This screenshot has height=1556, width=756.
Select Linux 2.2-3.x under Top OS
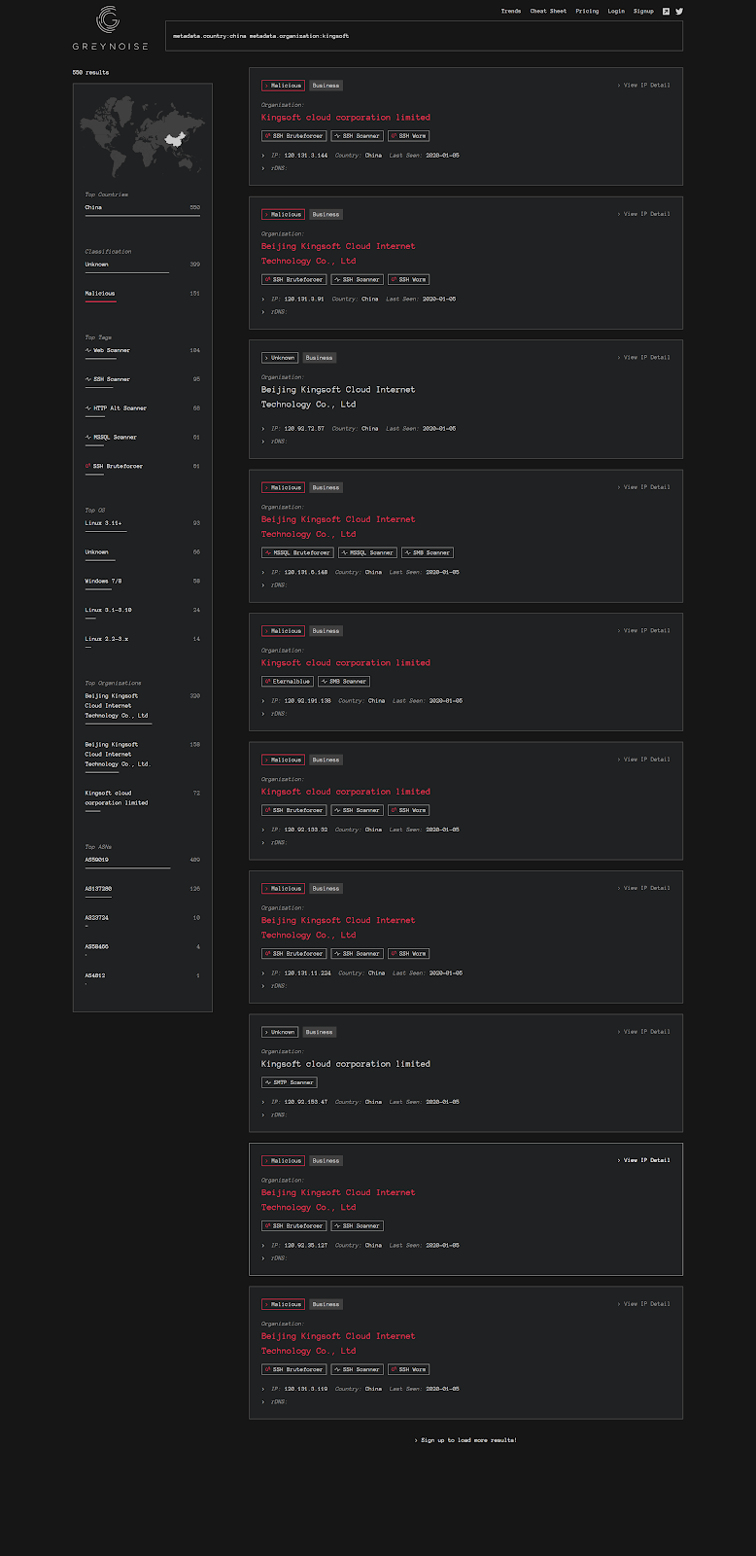point(143,640)
